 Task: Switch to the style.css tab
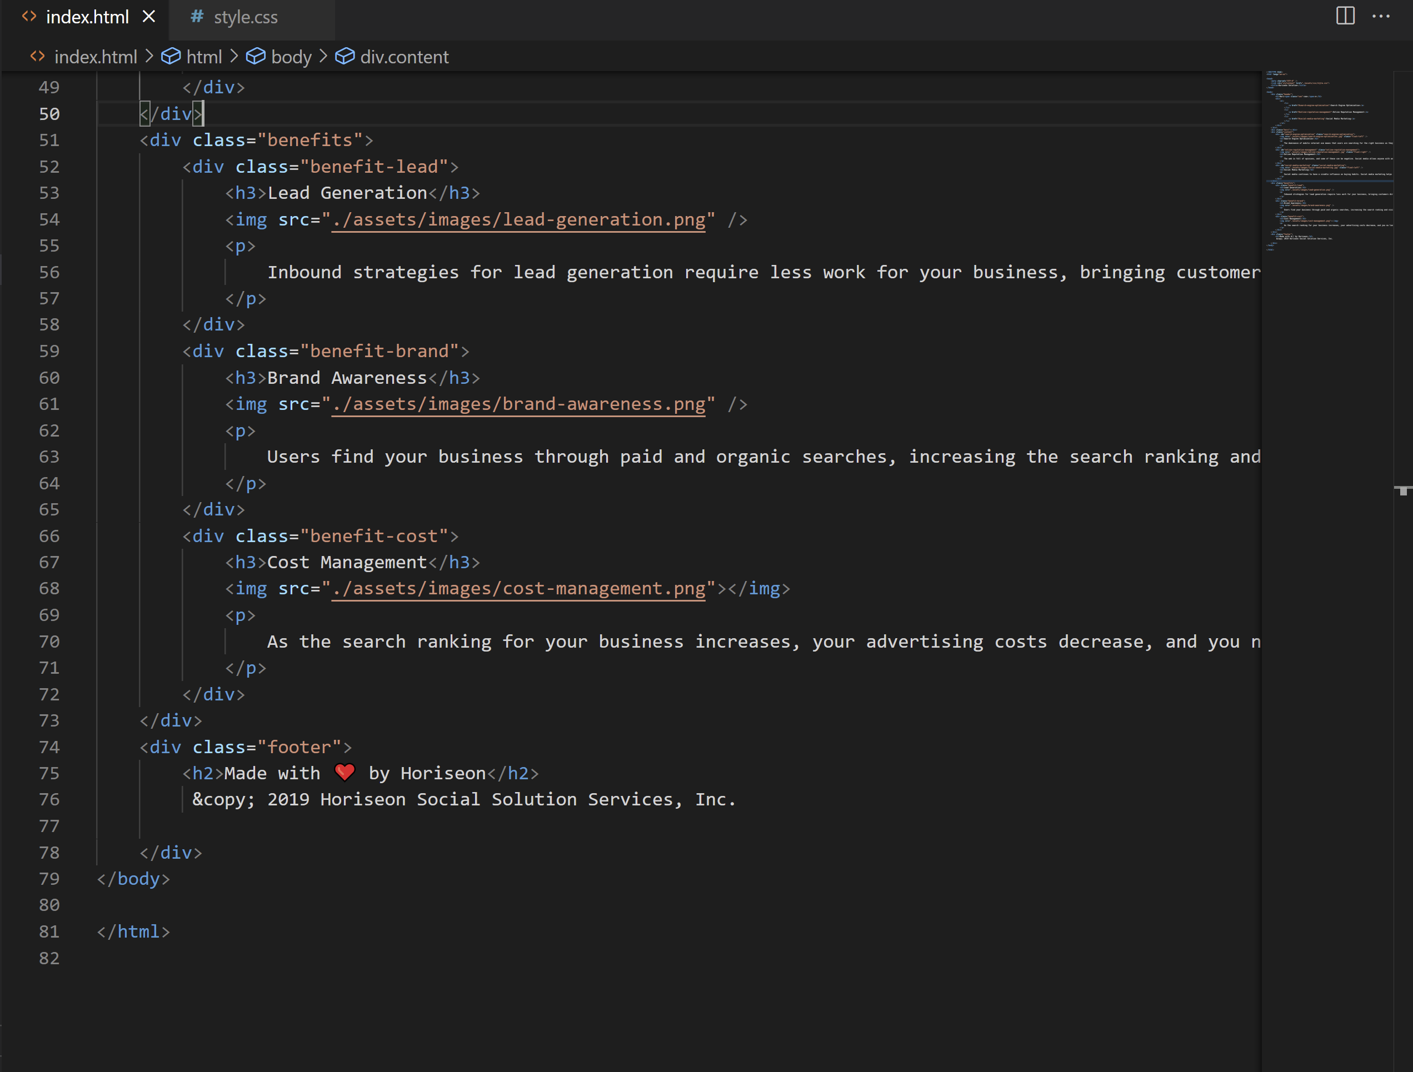pos(246,17)
